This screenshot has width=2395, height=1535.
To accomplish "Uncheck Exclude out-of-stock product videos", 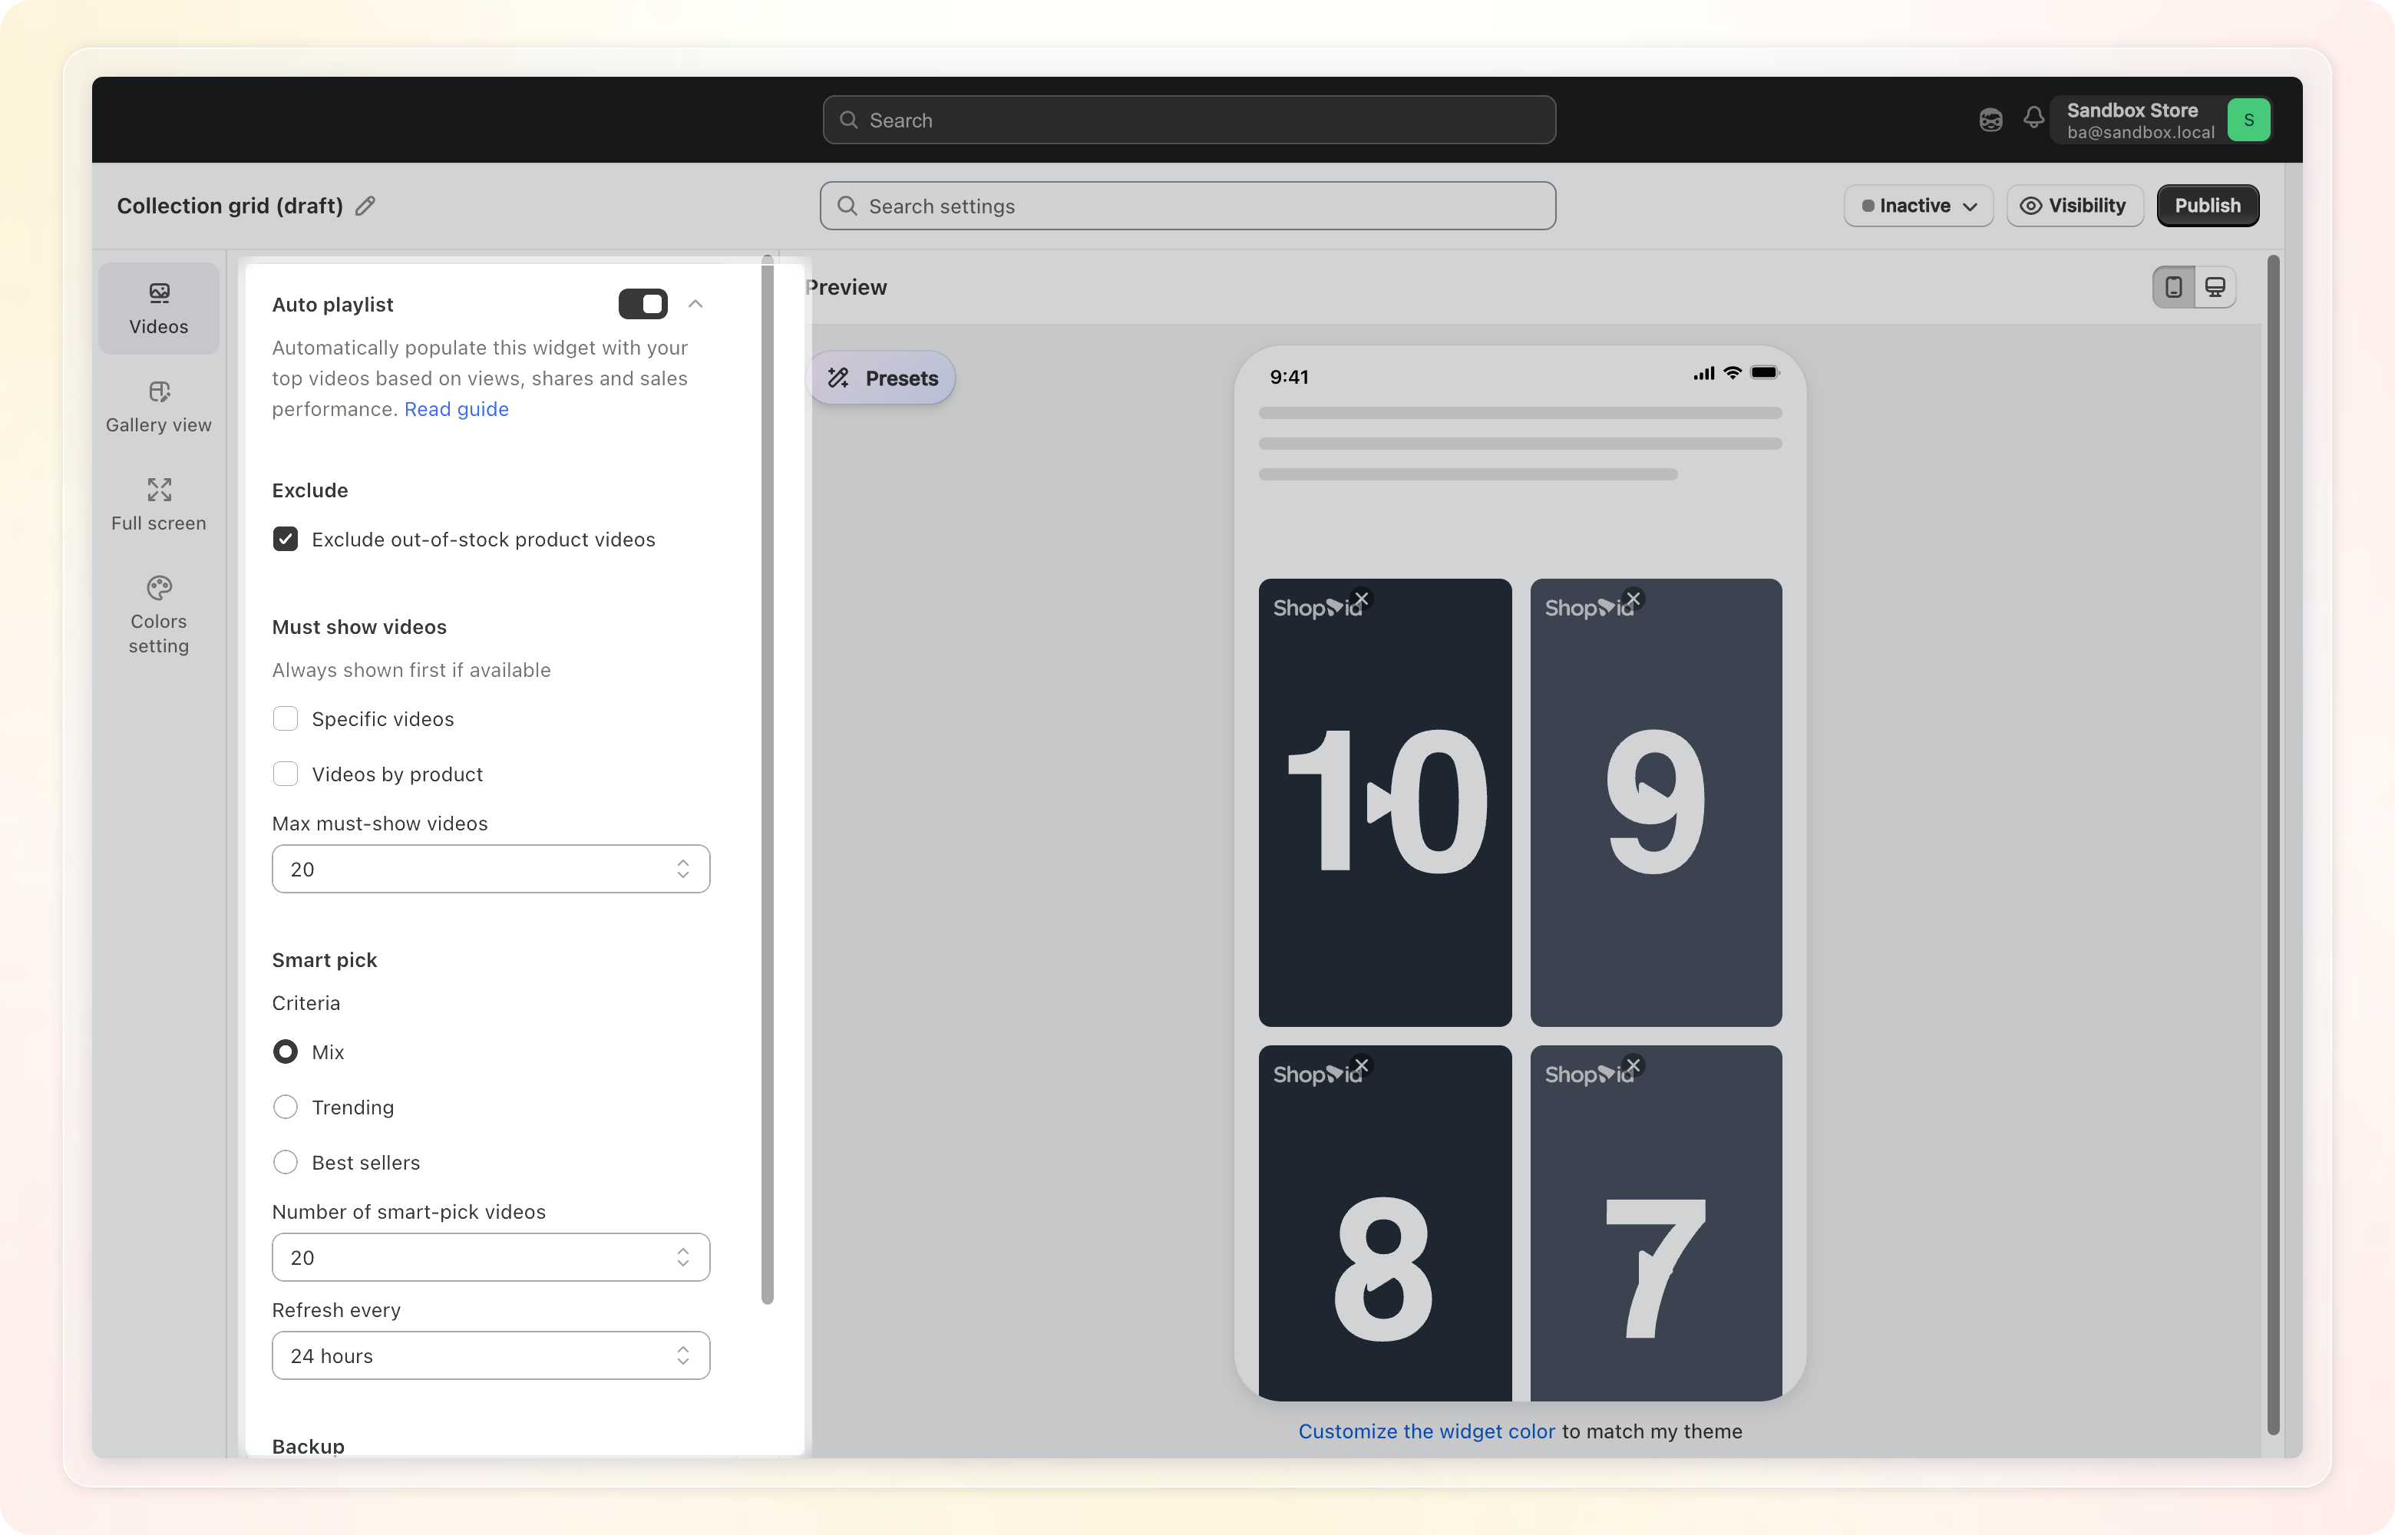I will point(285,540).
